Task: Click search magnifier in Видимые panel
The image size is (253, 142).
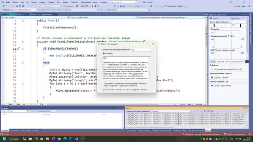Action: pos(28,111)
